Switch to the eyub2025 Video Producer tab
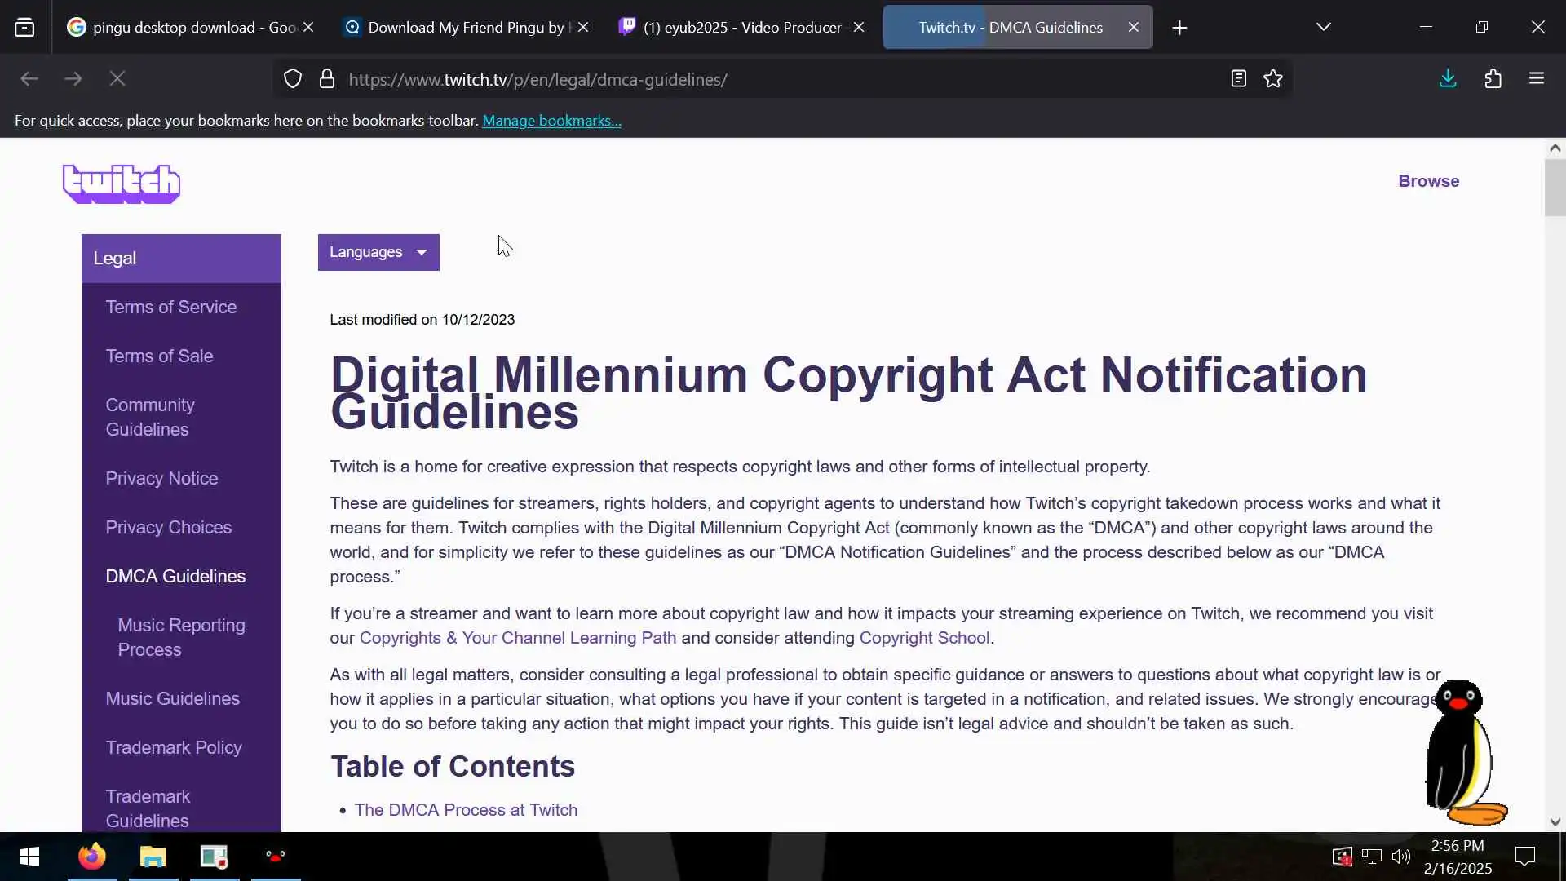The width and height of the screenshot is (1566, 881). click(x=741, y=28)
